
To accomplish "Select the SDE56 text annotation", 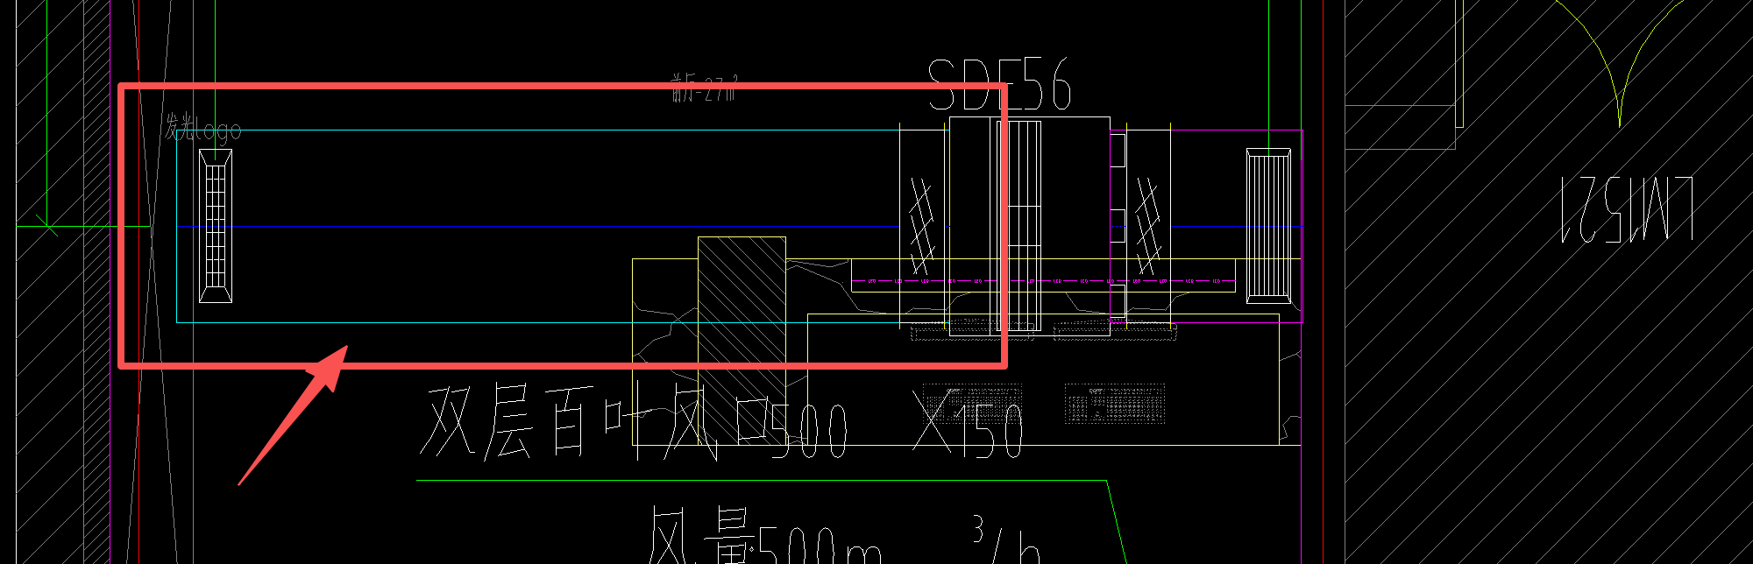I will [x=999, y=86].
